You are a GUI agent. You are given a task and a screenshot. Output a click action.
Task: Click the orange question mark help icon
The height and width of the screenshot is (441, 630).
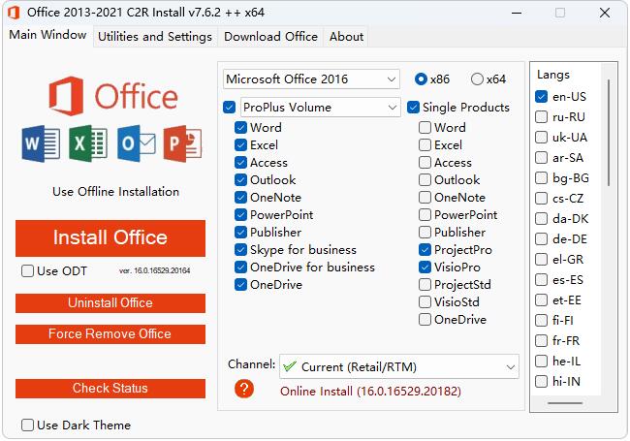244,390
